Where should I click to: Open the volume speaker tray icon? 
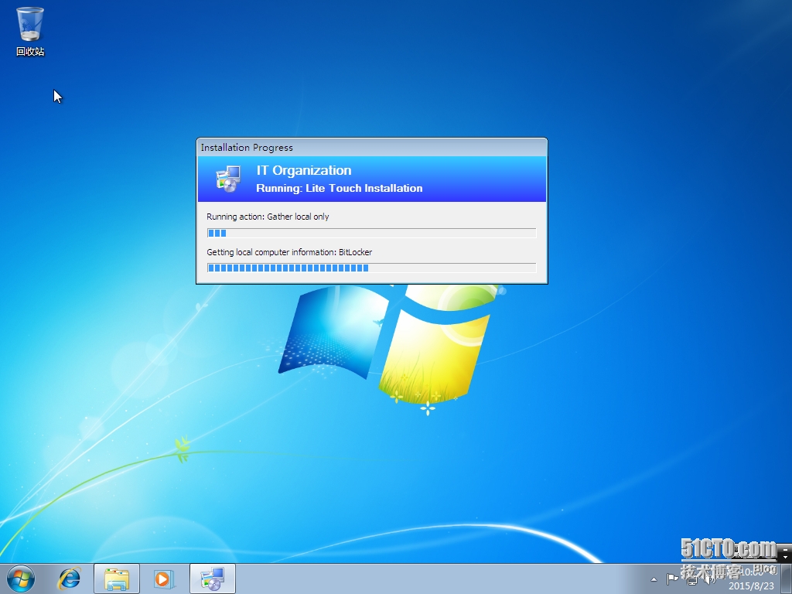712,579
